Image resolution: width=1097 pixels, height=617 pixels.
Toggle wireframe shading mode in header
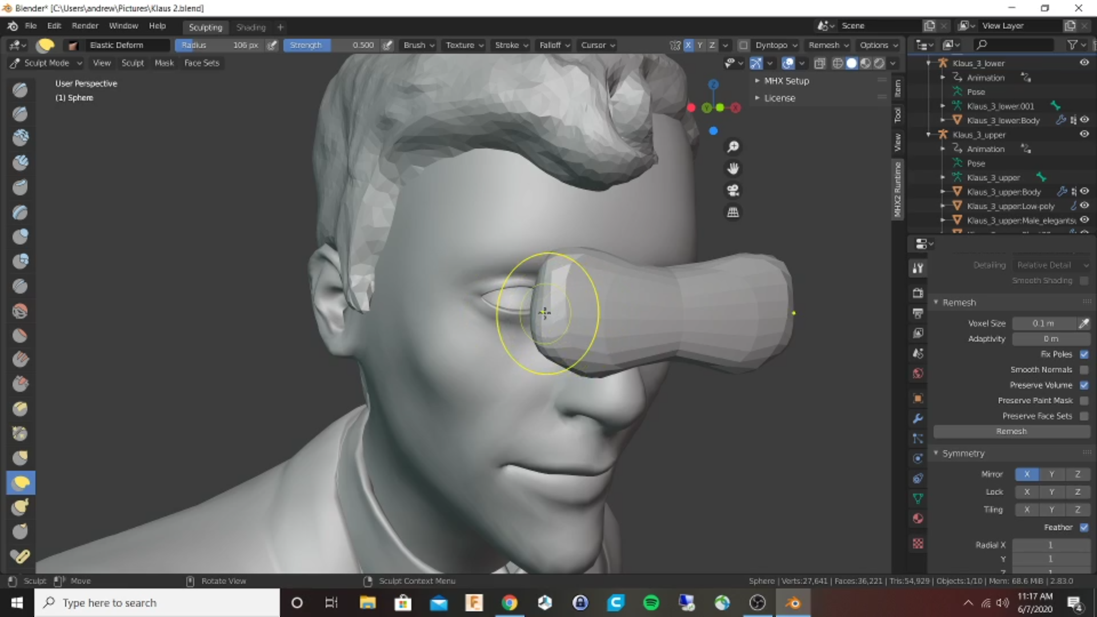click(x=838, y=63)
